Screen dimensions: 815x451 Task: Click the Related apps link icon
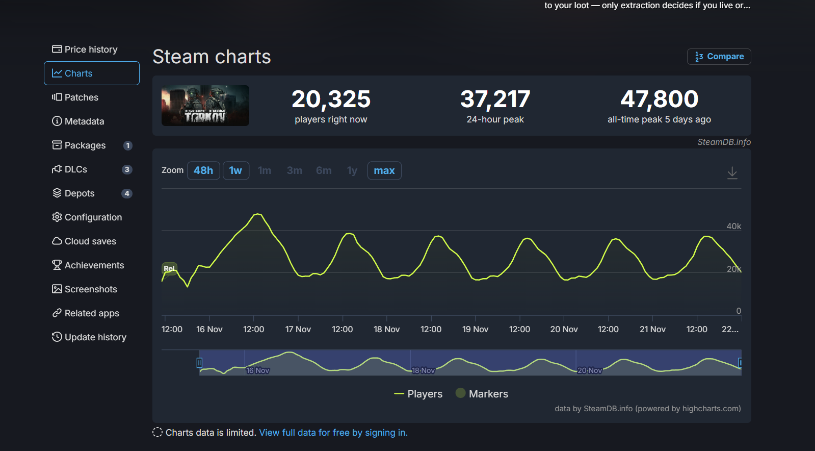(57, 313)
